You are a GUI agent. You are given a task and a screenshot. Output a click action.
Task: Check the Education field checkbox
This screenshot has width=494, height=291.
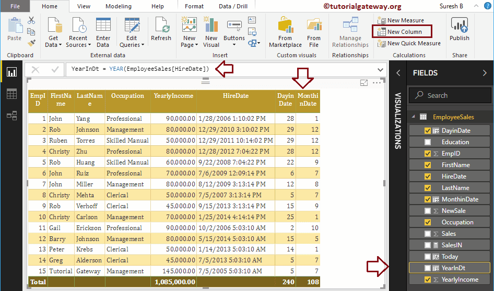pyautogui.click(x=428, y=142)
